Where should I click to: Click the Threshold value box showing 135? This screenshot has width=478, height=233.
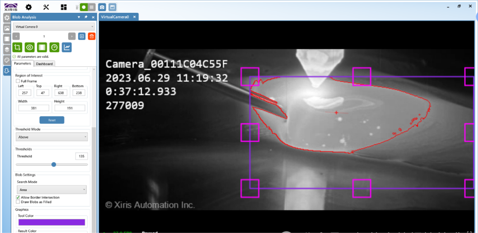[x=81, y=156]
